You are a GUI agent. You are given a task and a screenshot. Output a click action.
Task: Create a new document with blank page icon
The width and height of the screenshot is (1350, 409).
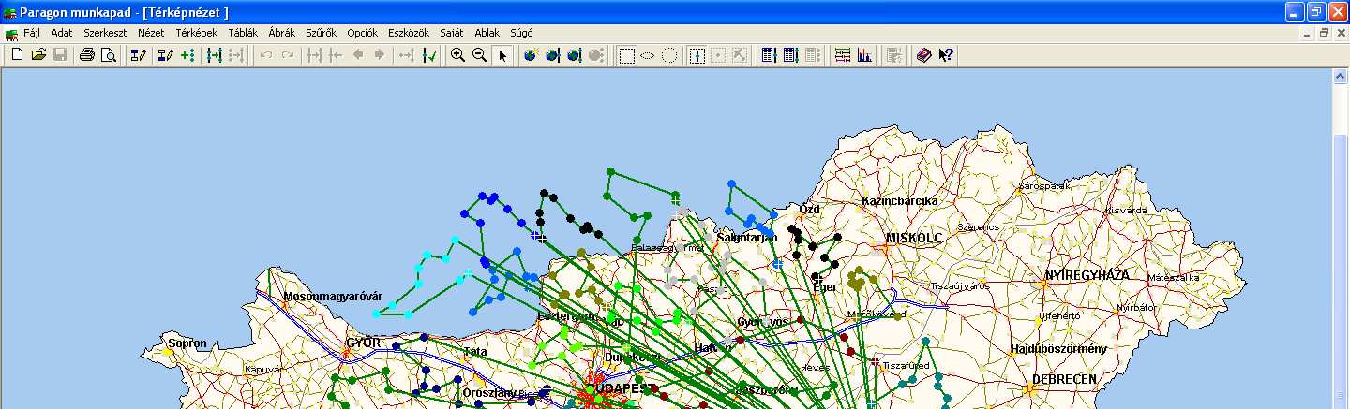point(17,55)
